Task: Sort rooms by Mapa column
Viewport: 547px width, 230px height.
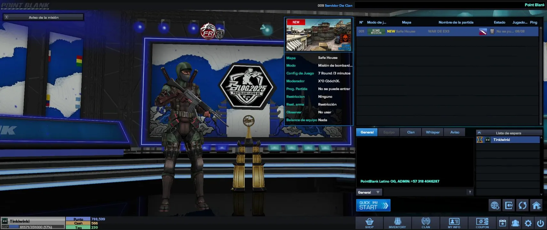Action: 406,22
